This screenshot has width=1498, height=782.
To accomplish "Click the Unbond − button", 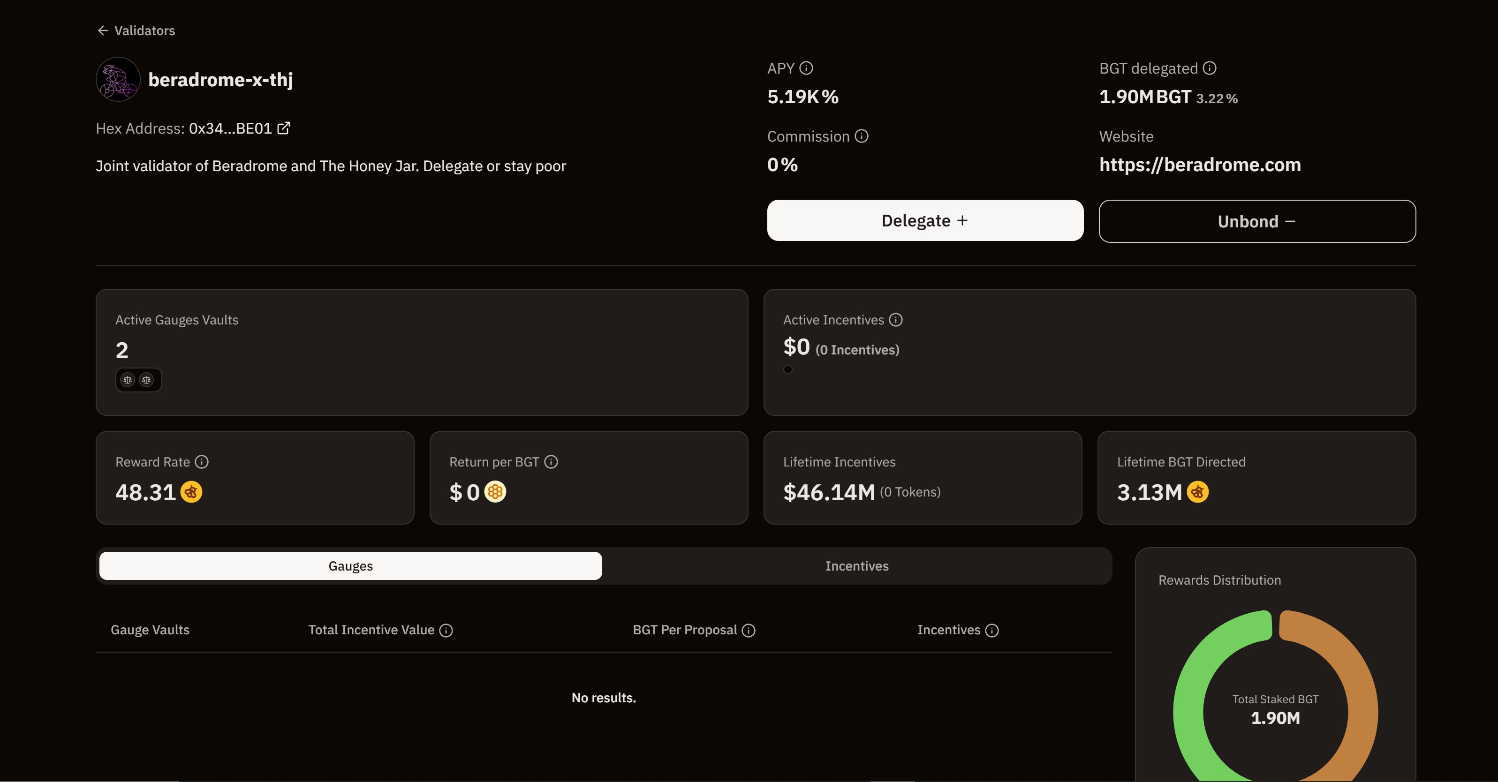I will pyautogui.click(x=1257, y=221).
